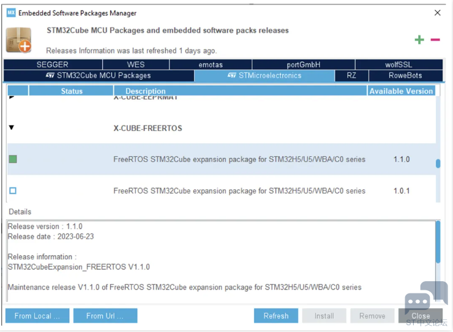Screen dimensions: 453x332
Task: Close the dialog with the X button
Action: click(438, 13)
